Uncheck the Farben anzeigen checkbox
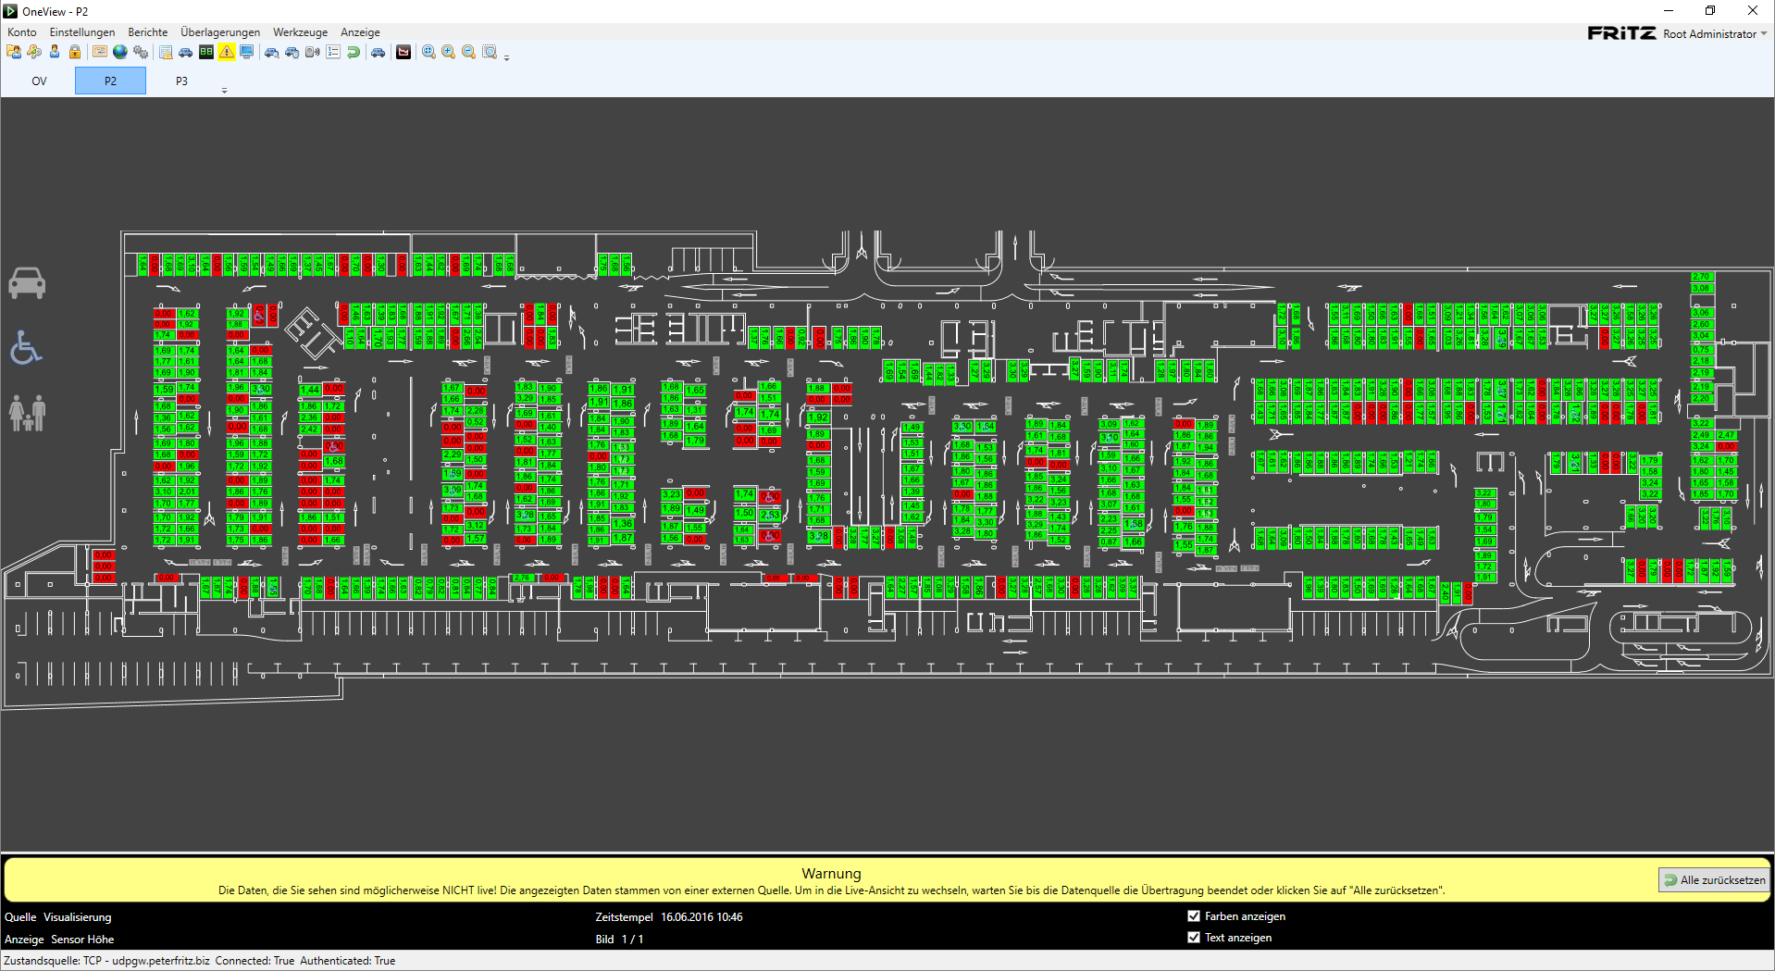The width and height of the screenshot is (1775, 971). coord(1194,915)
